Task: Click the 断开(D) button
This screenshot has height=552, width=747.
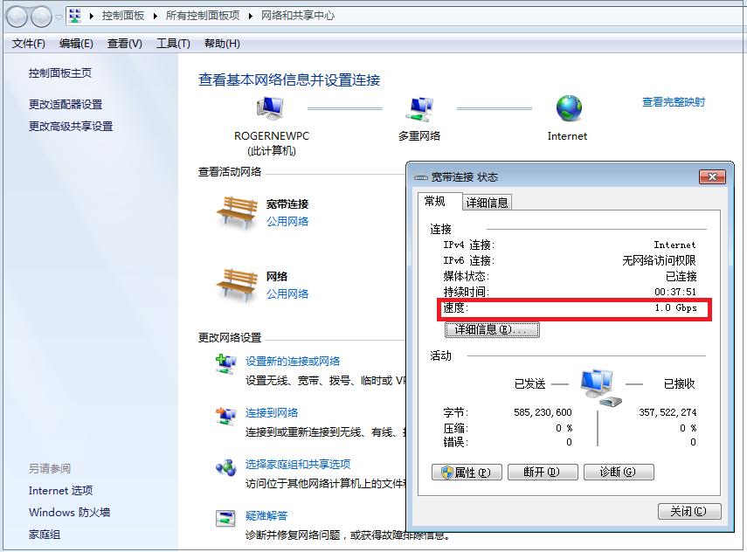Action: (x=543, y=472)
